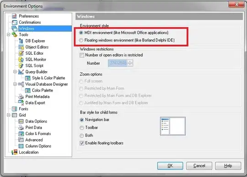Increase Number spinner up arrow
The width and height of the screenshot is (247, 177).
[x=130, y=62]
